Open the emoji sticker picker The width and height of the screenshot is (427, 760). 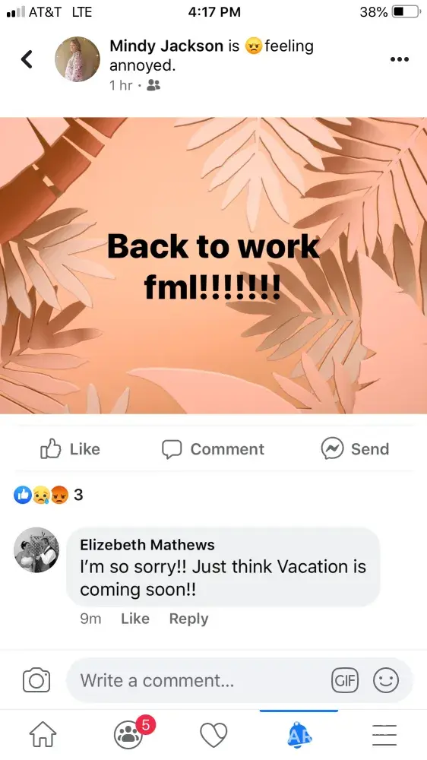pyautogui.click(x=386, y=680)
